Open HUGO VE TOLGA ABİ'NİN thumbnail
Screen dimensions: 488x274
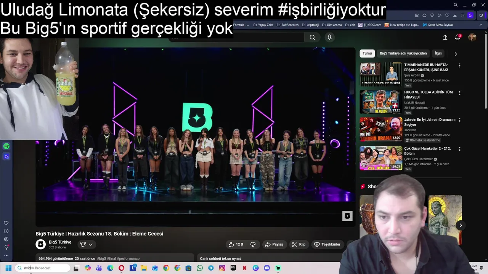[x=381, y=102]
